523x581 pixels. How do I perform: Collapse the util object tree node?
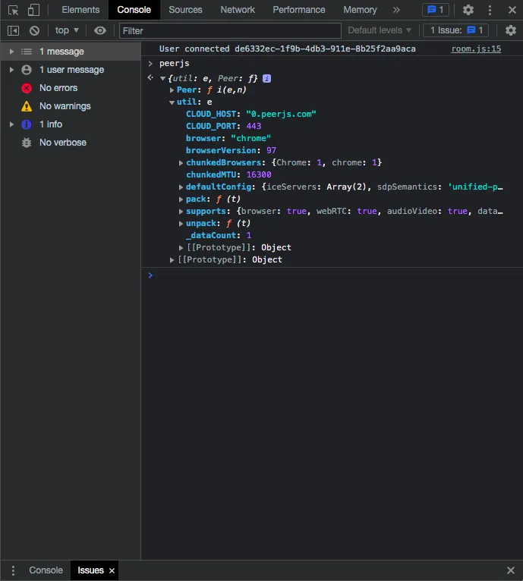tap(172, 102)
